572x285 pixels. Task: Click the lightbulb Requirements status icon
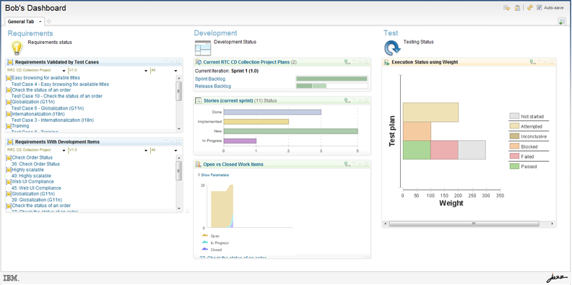(17, 48)
